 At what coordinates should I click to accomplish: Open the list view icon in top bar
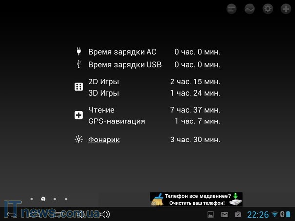click(232, 9)
